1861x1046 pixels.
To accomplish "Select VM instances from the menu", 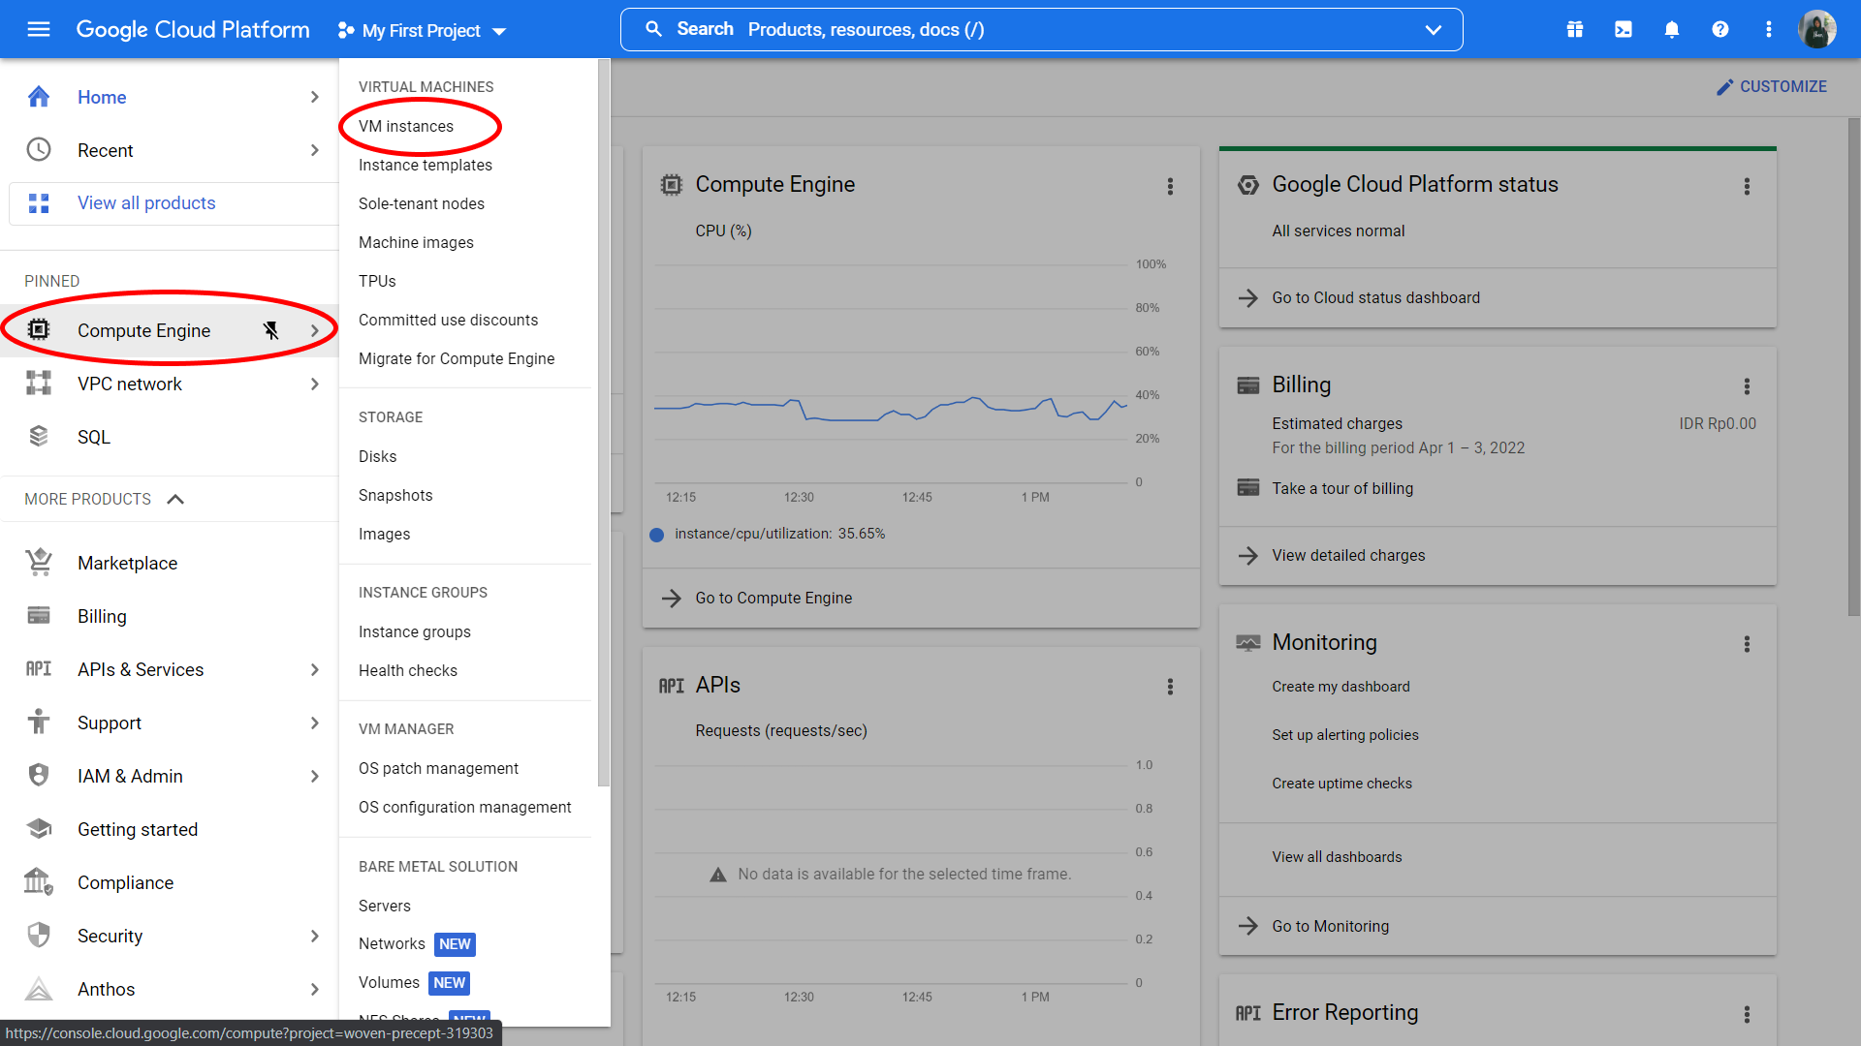I will [x=405, y=126].
